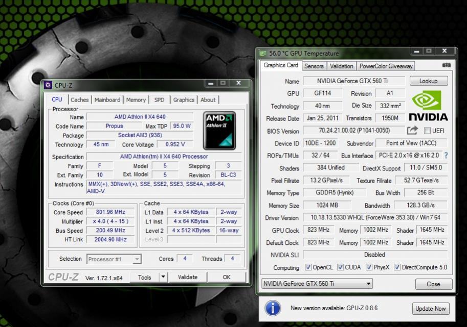Click GPU-Z title bar application icon

[x=263, y=54]
